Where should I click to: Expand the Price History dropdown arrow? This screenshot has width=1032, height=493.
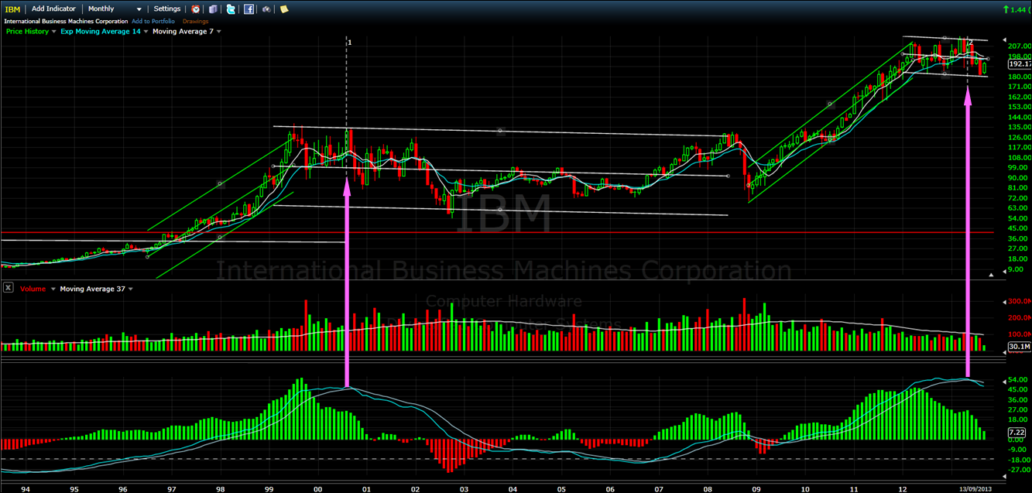coord(53,31)
